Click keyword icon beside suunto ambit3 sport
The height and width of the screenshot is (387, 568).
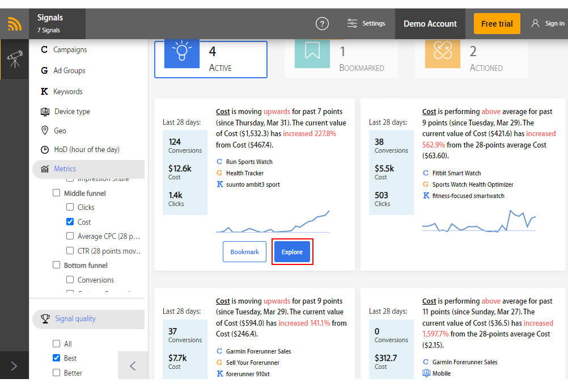tap(219, 184)
